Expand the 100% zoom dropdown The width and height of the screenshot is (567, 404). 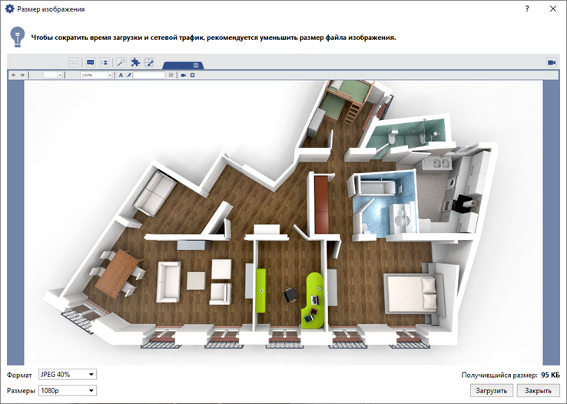pos(110,75)
